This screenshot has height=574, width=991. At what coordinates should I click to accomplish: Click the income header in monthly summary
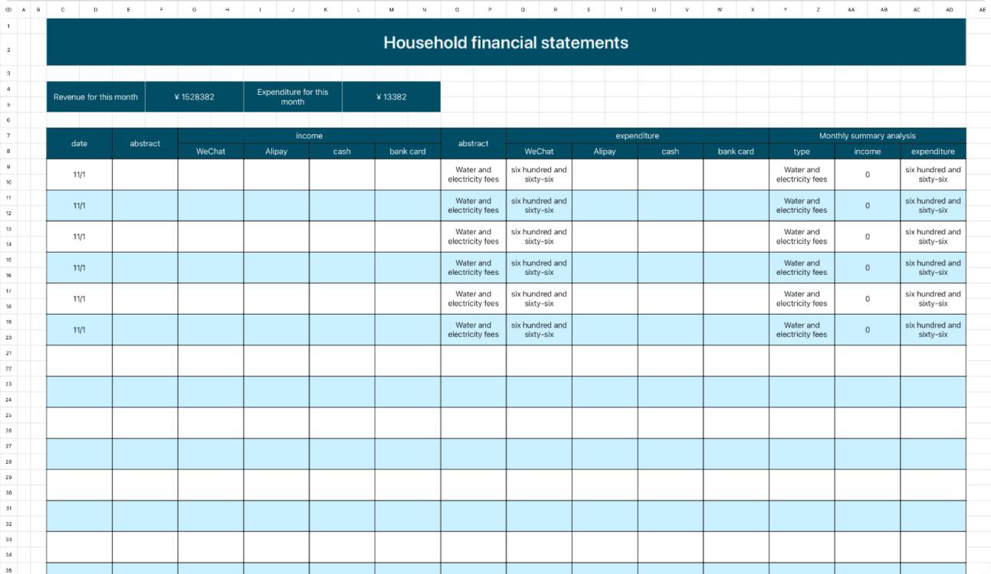[867, 152]
